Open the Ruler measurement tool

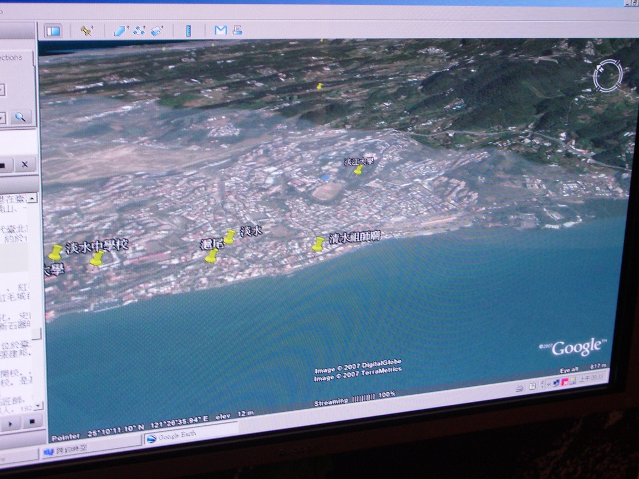pos(189,30)
